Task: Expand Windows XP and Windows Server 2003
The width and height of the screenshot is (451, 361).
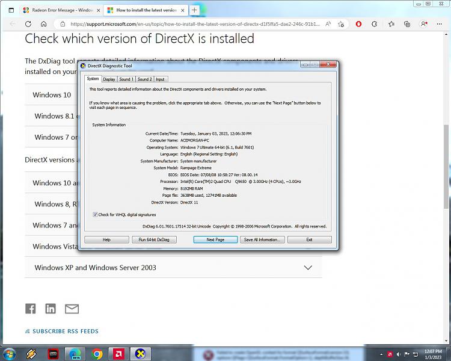Action: [173, 267]
